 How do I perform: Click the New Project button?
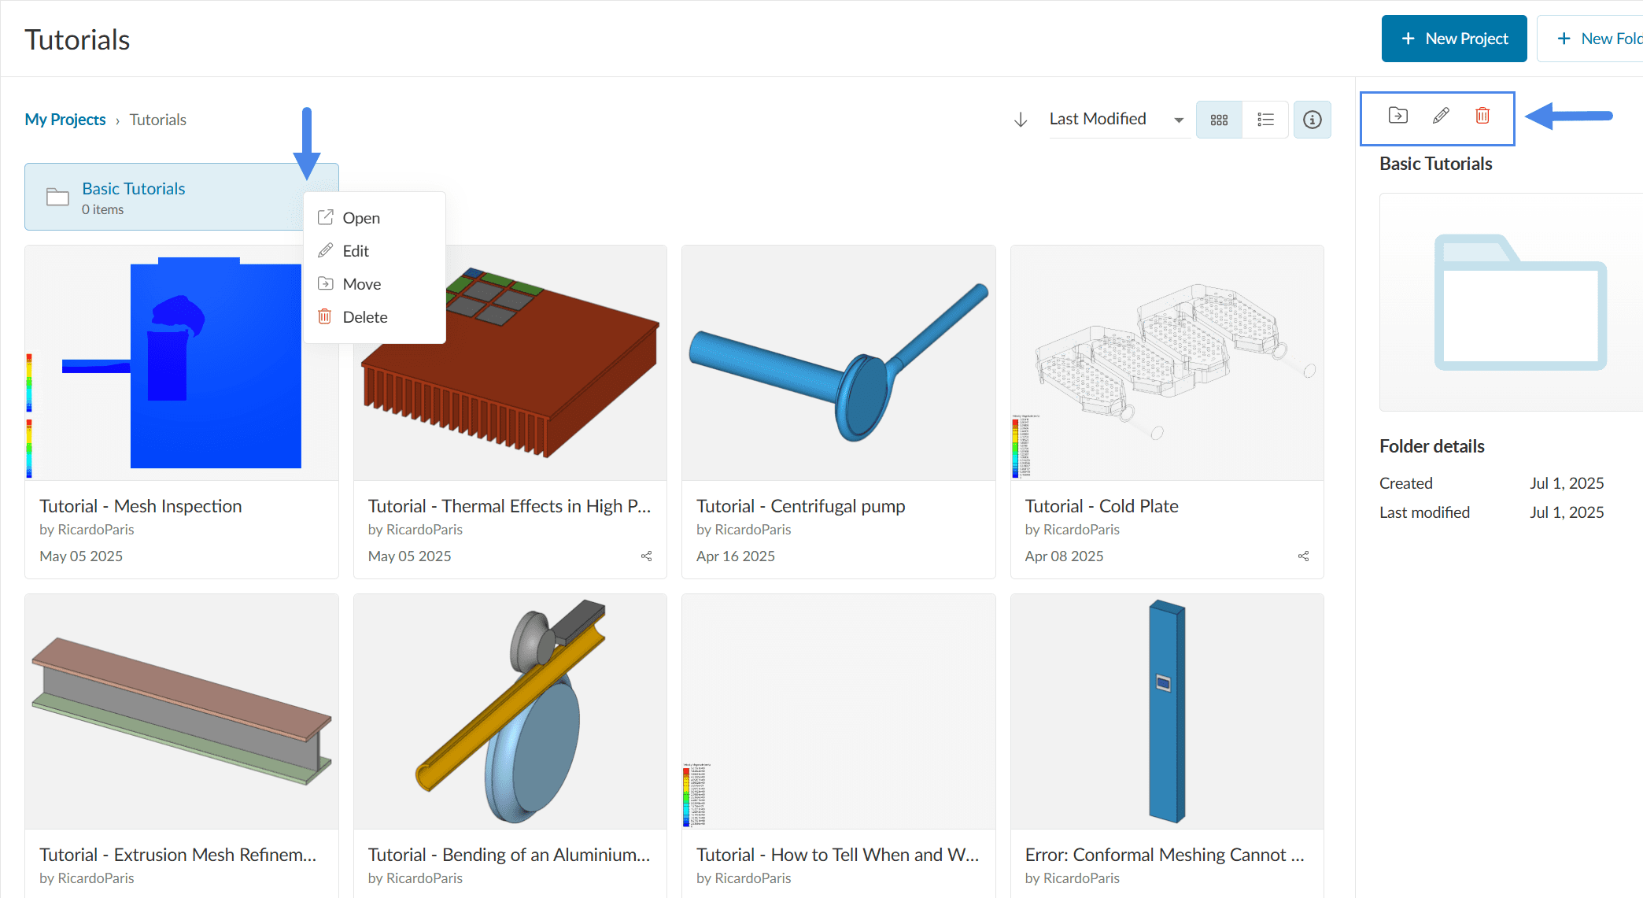tap(1453, 39)
